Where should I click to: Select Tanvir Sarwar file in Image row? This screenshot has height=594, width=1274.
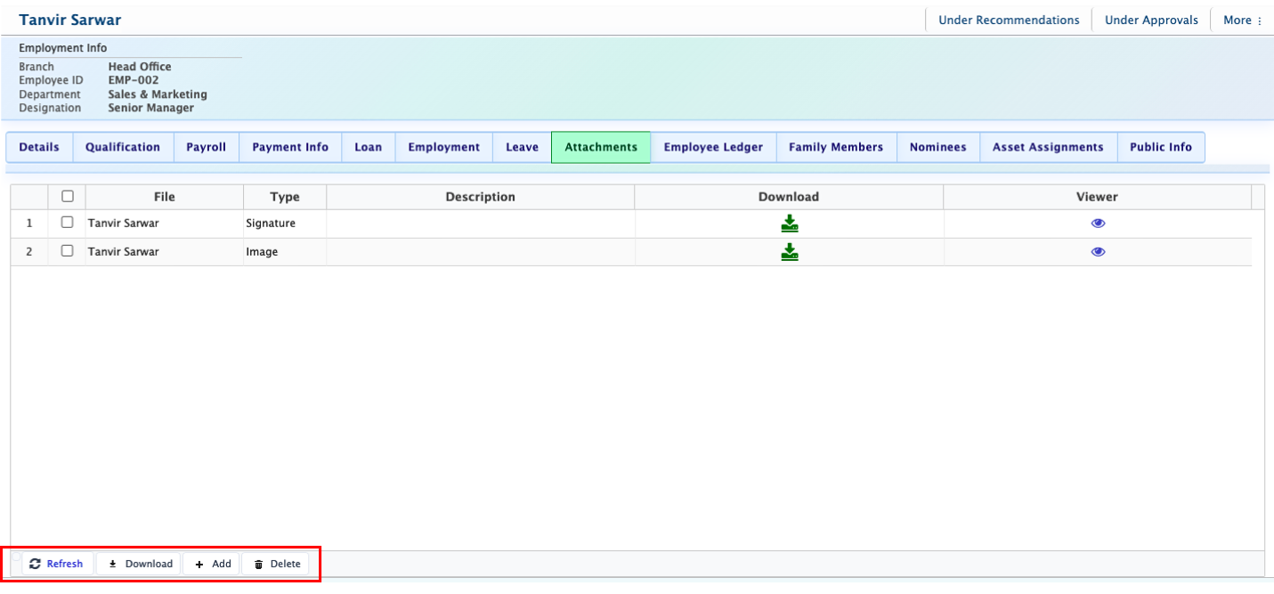[123, 252]
